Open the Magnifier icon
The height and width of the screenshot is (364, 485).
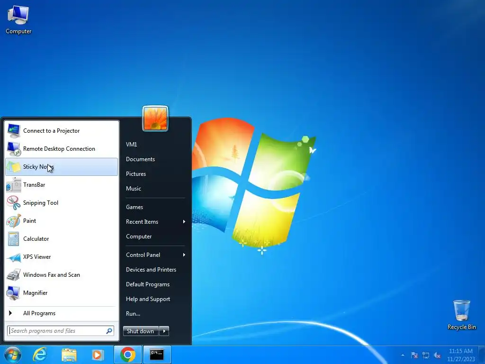point(14,293)
